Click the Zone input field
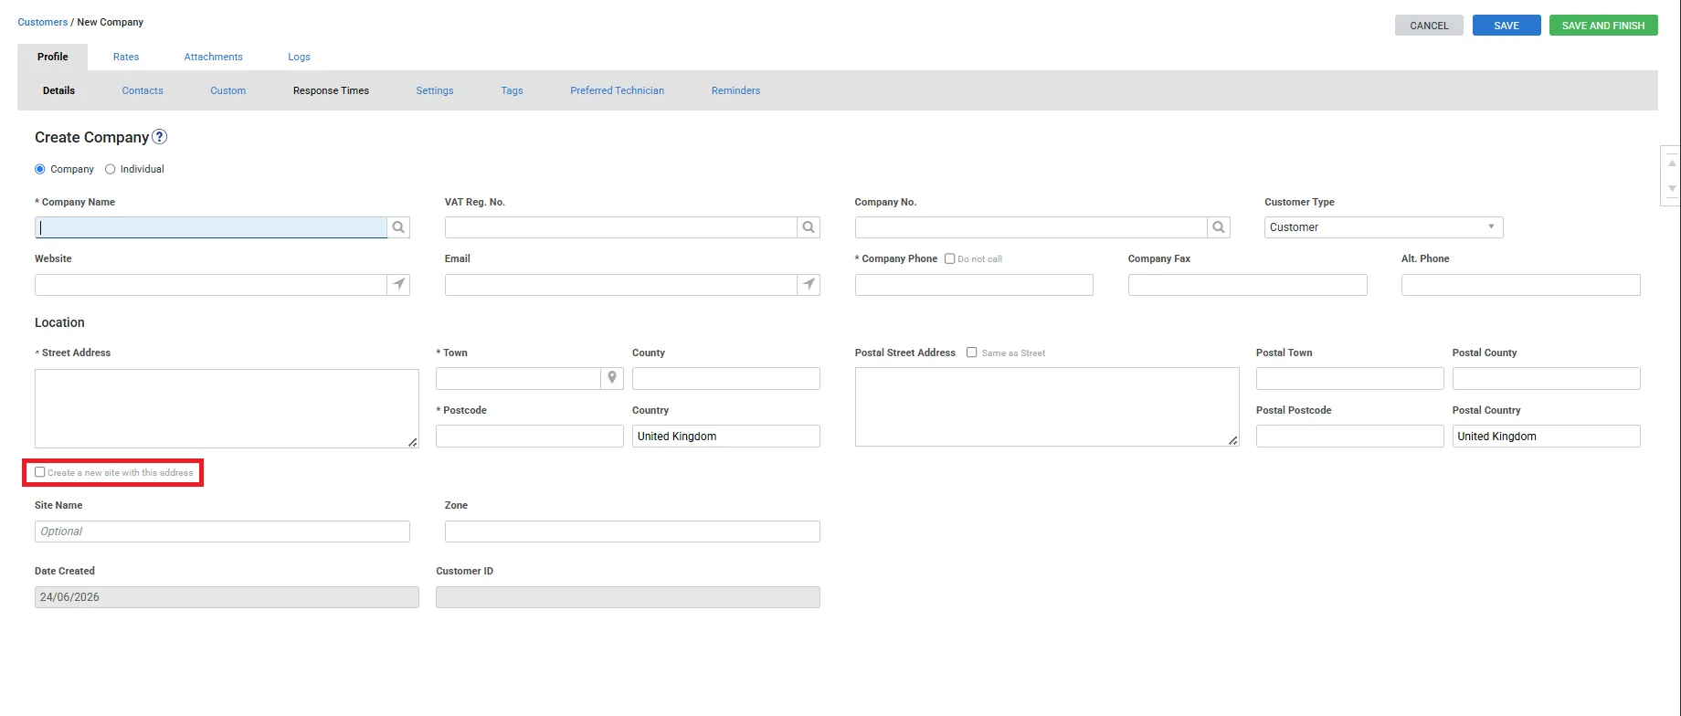This screenshot has height=716, width=1681. [632, 532]
